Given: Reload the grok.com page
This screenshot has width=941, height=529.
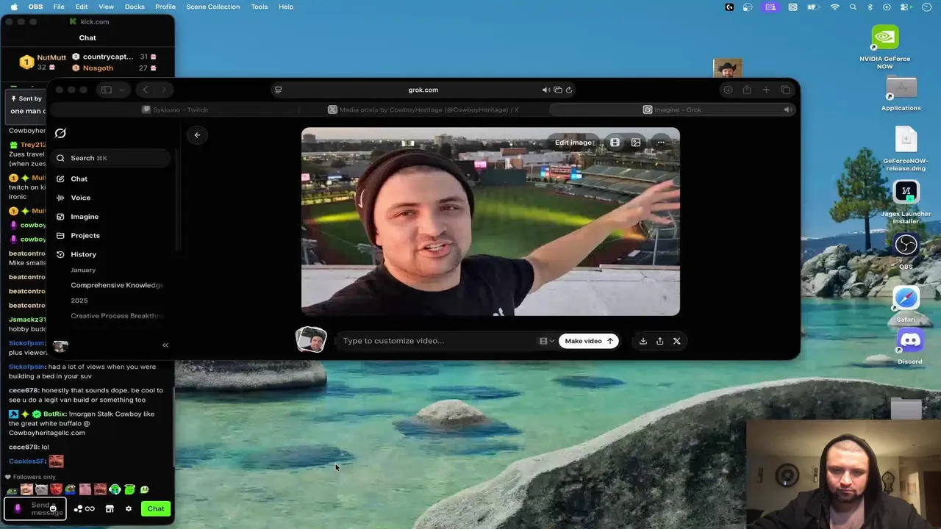Looking at the screenshot, I should (x=569, y=90).
